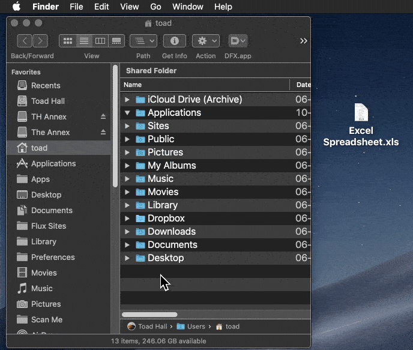Go back with the Back arrow button

[25, 41]
